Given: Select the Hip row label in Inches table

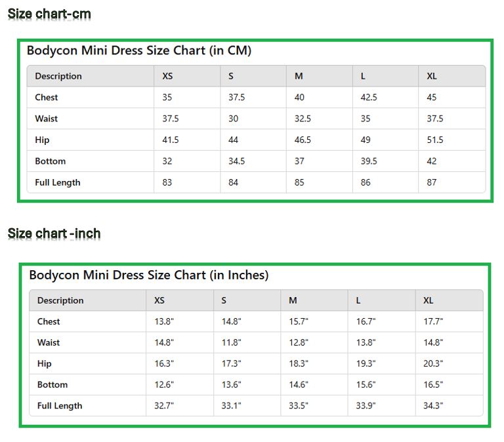Looking at the screenshot, I should point(45,363).
